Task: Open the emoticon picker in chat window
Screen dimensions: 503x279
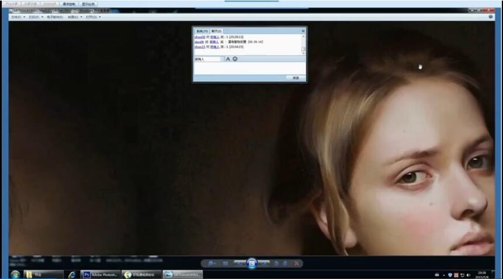Action: tap(235, 59)
